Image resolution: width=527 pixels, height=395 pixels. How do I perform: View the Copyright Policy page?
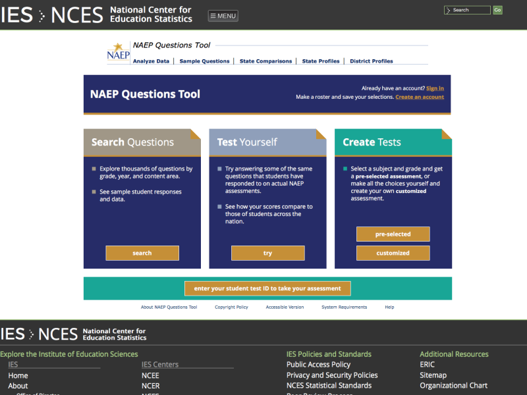231,307
